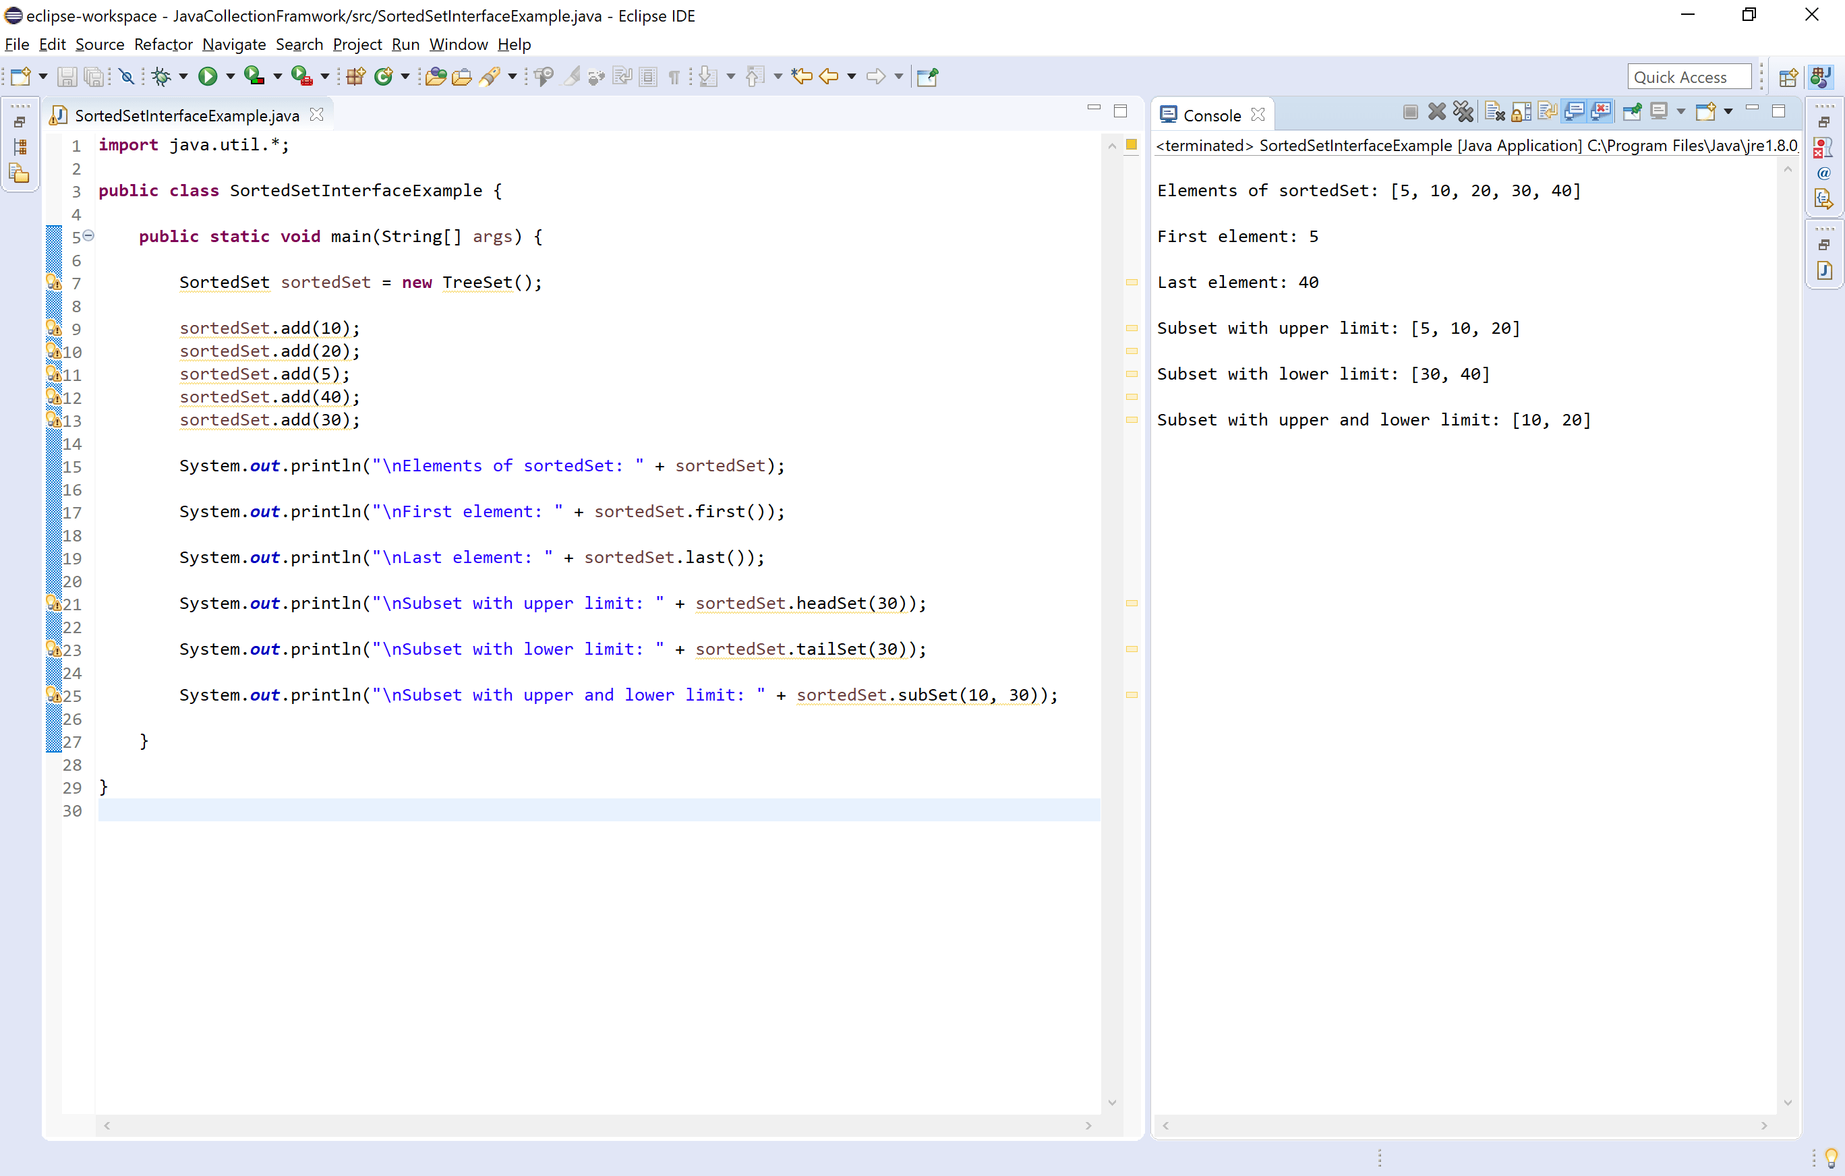The width and height of the screenshot is (1845, 1176).
Task: Open the Search tool on the toolbar
Action: pos(491,76)
